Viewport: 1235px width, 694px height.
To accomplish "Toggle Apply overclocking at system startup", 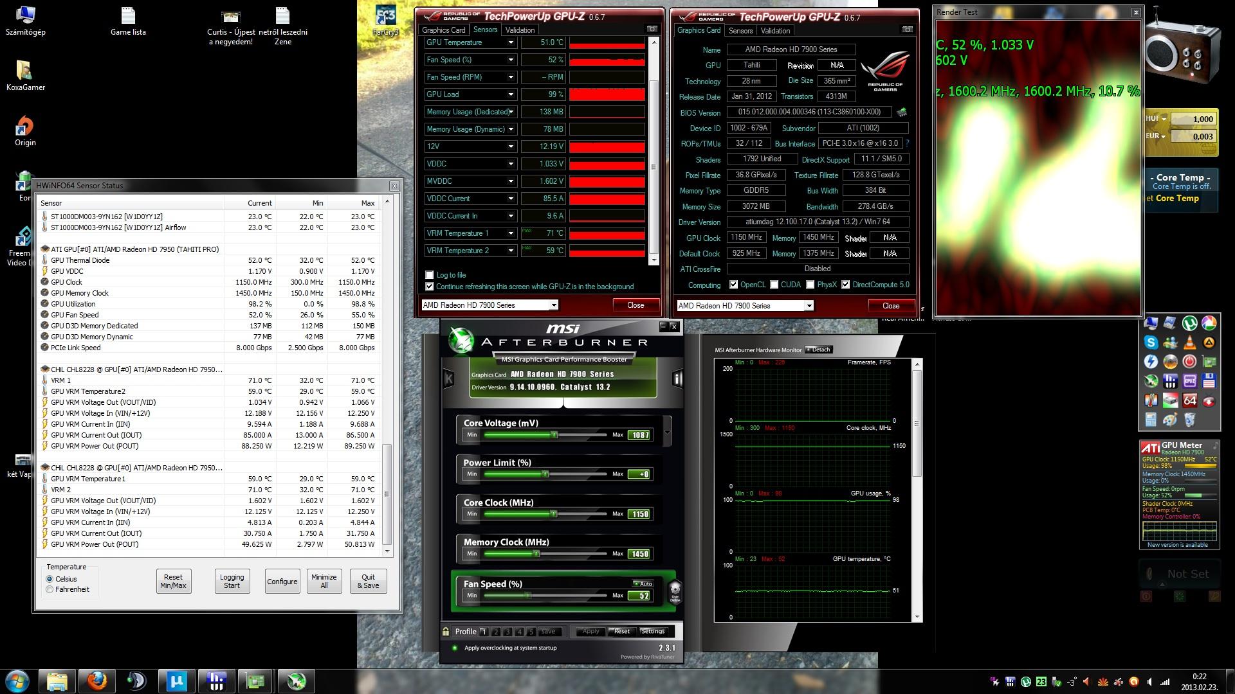I will tap(455, 648).
